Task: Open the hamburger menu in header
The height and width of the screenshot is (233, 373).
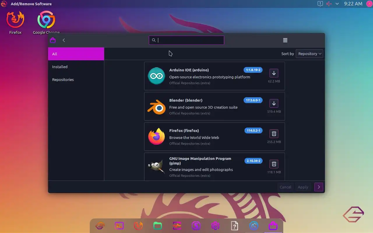Action: [x=285, y=40]
